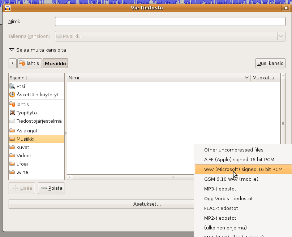Open the Kuvat folder bookmark
Screen dimensions: 292x237
click(22, 147)
